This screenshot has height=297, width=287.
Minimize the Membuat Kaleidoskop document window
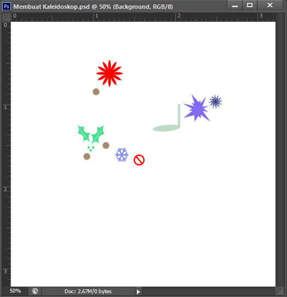click(235, 5)
